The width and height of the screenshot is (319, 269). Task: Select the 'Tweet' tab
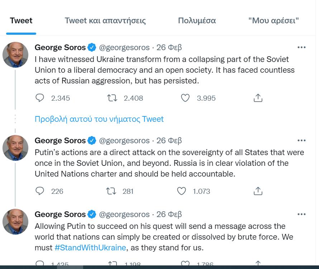coord(21,20)
